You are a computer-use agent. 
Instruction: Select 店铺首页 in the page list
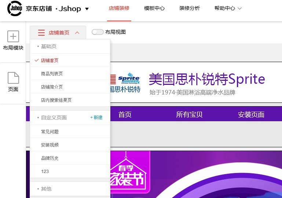click(70, 60)
